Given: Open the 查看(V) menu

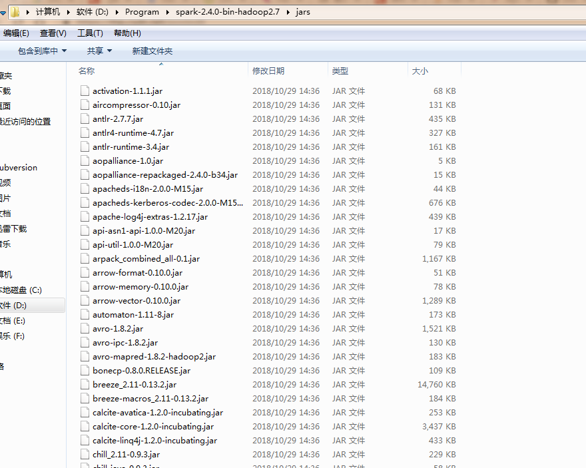Looking at the screenshot, I should pos(53,33).
